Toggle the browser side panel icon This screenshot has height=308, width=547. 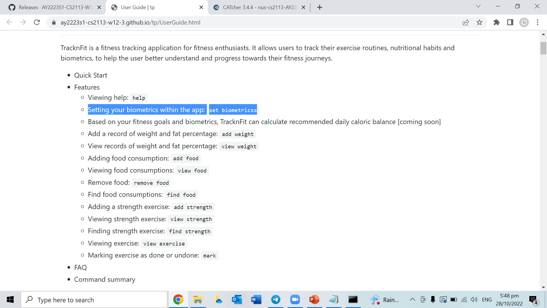click(x=510, y=22)
